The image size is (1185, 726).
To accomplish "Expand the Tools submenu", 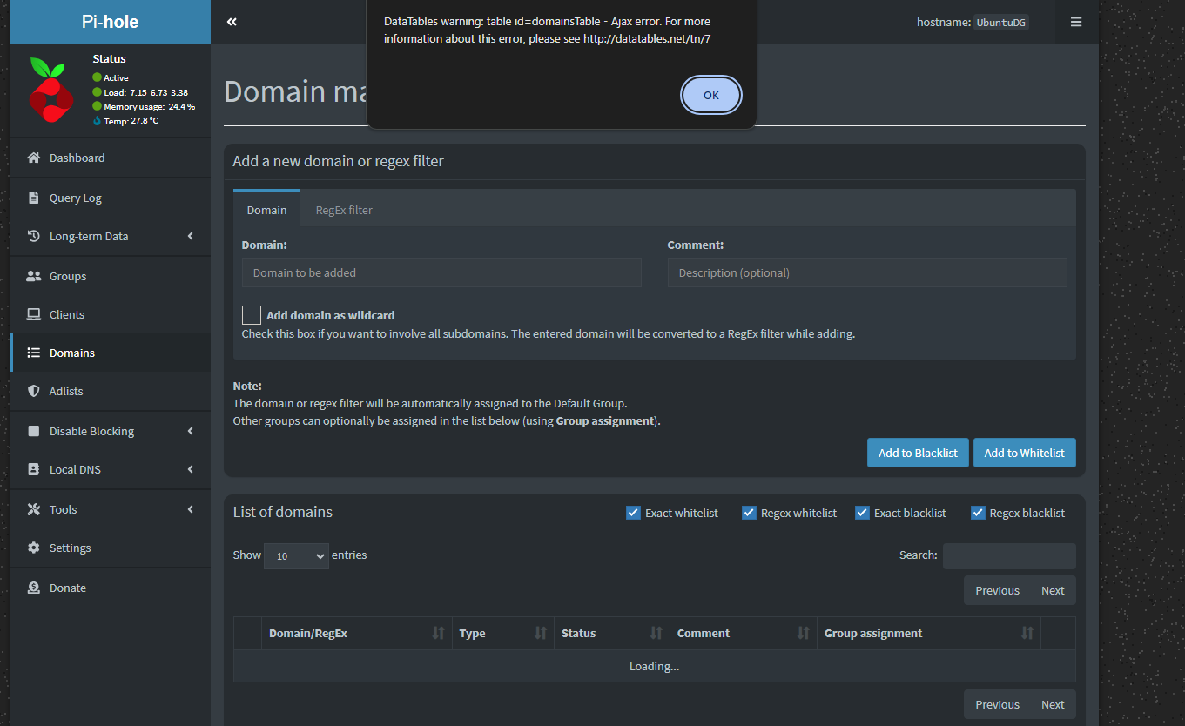I will 65,509.
